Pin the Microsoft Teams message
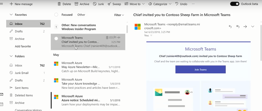The height and width of the screenshot is (111, 262). [119, 38]
